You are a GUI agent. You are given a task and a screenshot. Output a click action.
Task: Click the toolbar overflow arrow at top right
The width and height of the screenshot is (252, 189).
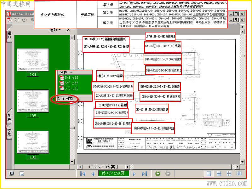(243, 27)
